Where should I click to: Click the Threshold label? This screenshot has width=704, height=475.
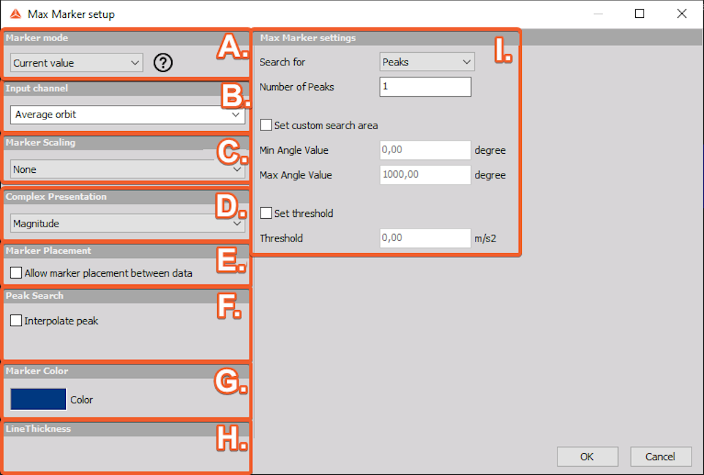[281, 238]
